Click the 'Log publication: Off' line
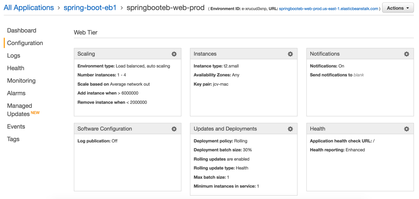 point(97,141)
